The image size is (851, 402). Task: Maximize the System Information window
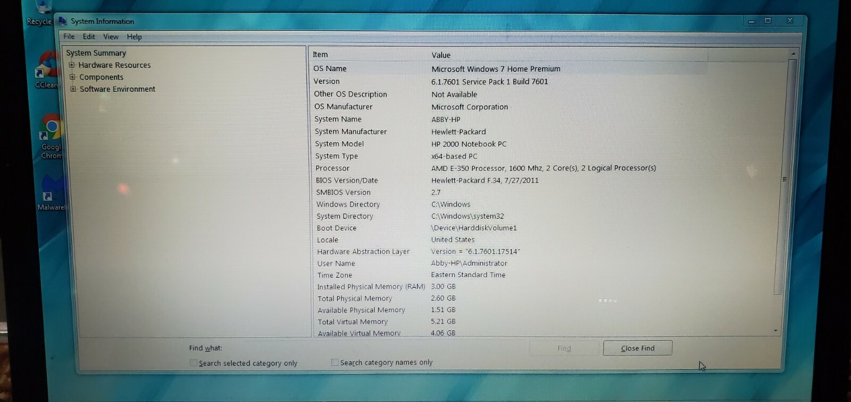767,21
